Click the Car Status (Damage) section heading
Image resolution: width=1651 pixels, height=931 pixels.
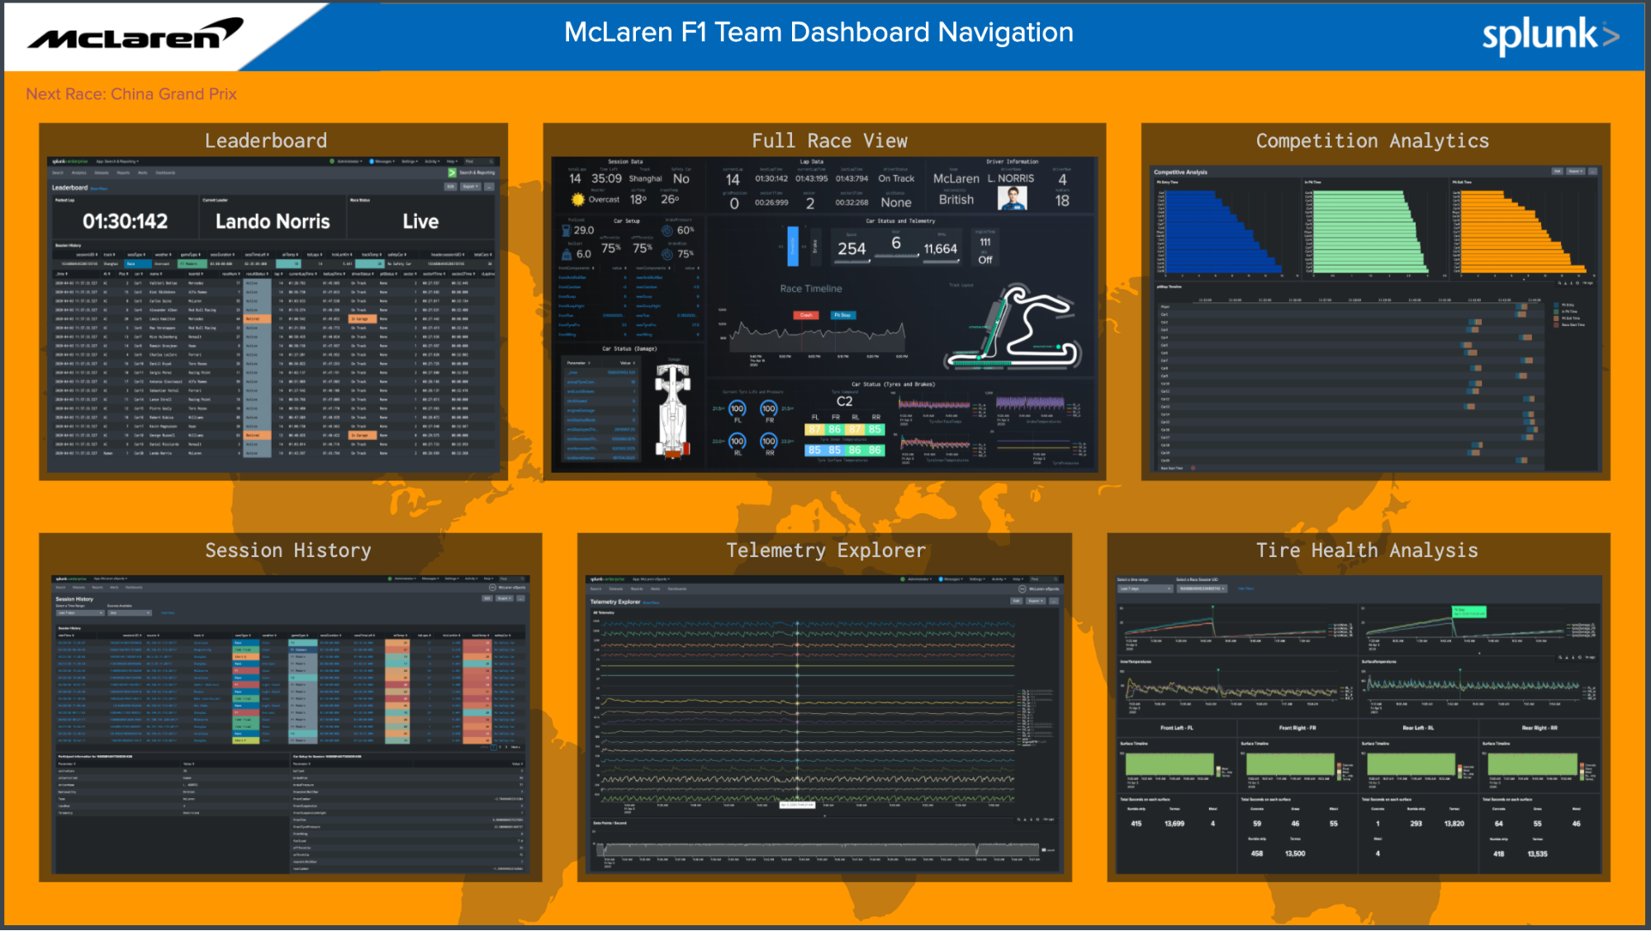click(x=629, y=348)
